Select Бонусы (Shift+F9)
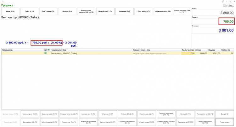 (105, 12)
